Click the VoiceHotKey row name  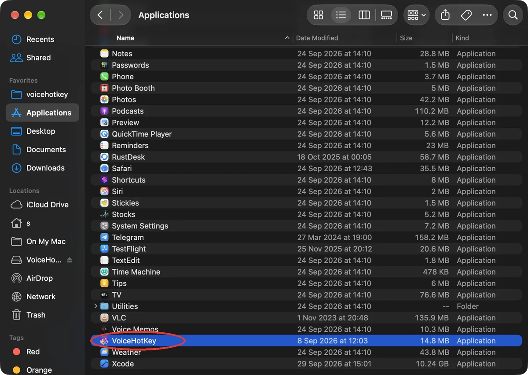point(134,341)
